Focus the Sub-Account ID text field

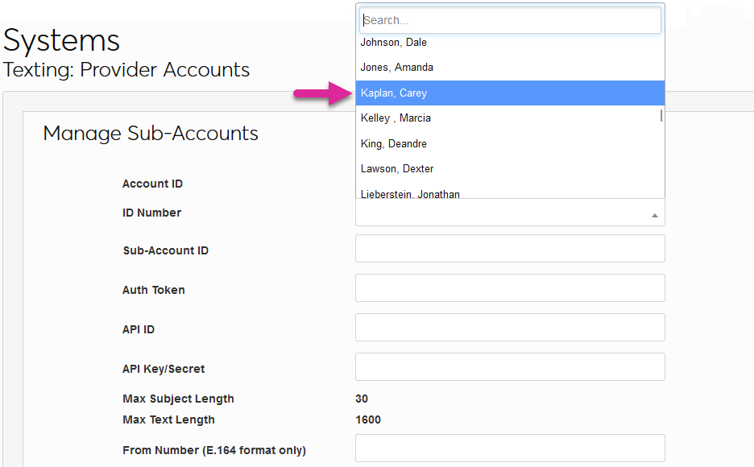[510, 249]
